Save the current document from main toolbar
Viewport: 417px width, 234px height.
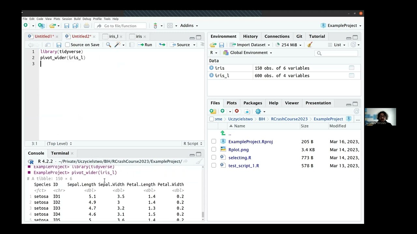pyautogui.click(x=66, y=26)
